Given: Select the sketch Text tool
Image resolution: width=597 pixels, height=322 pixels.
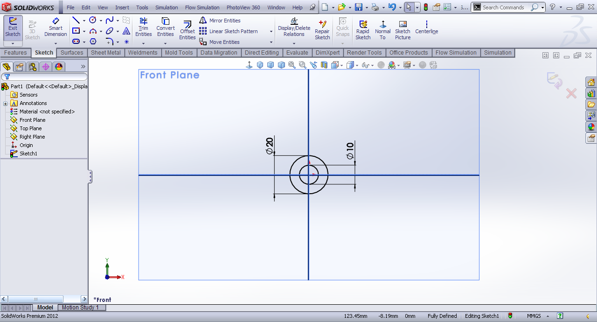Looking at the screenshot, I should coord(126,31).
